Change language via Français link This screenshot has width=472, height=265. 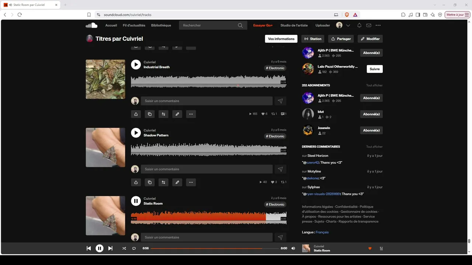pyautogui.click(x=322, y=232)
